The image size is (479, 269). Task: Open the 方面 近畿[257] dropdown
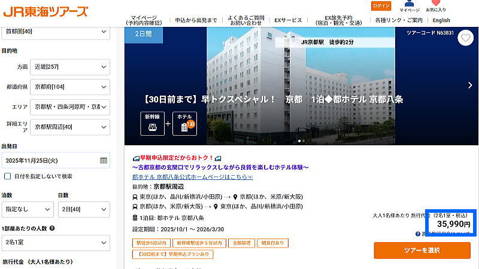70,67
